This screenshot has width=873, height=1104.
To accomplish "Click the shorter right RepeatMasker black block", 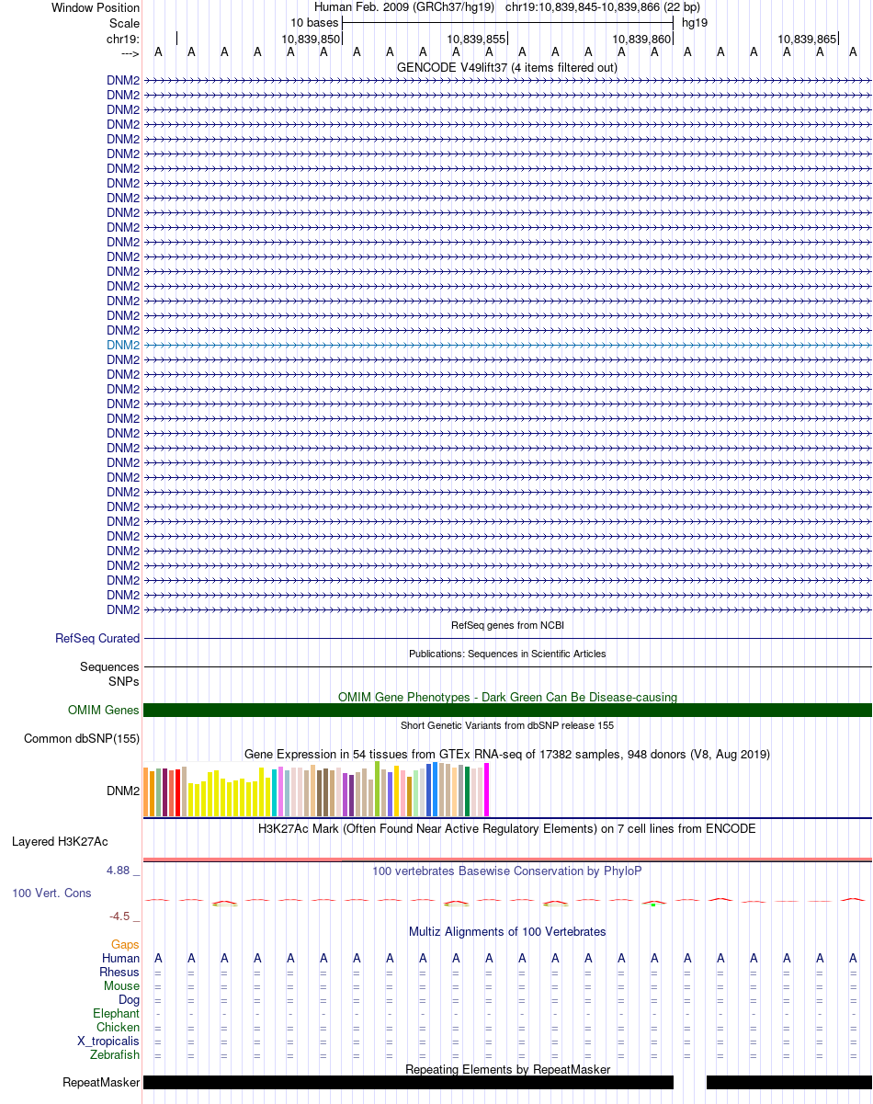I will 788,1083.
